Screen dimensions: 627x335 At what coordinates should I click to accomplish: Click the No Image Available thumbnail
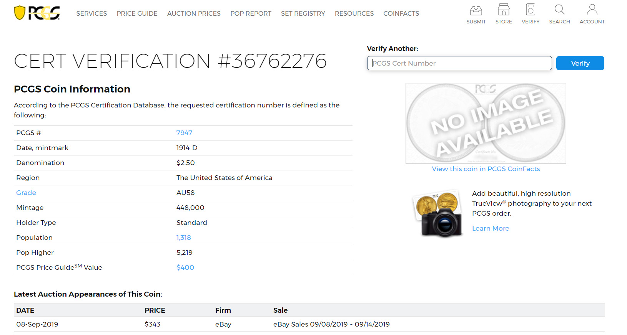click(x=486, y=123)
